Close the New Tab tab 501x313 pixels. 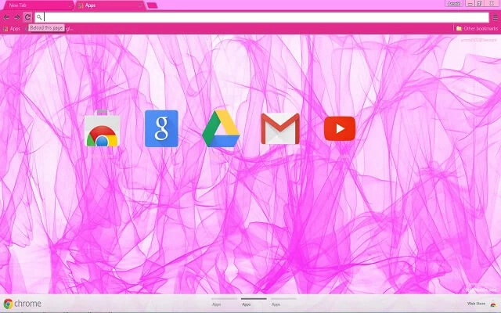pyautogui.click(x=70, y=5)
